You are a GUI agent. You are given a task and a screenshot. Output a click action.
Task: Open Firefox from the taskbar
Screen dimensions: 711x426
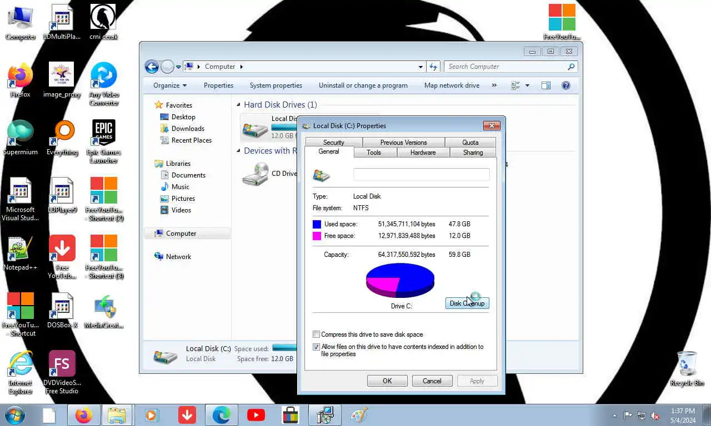point(84,415)
